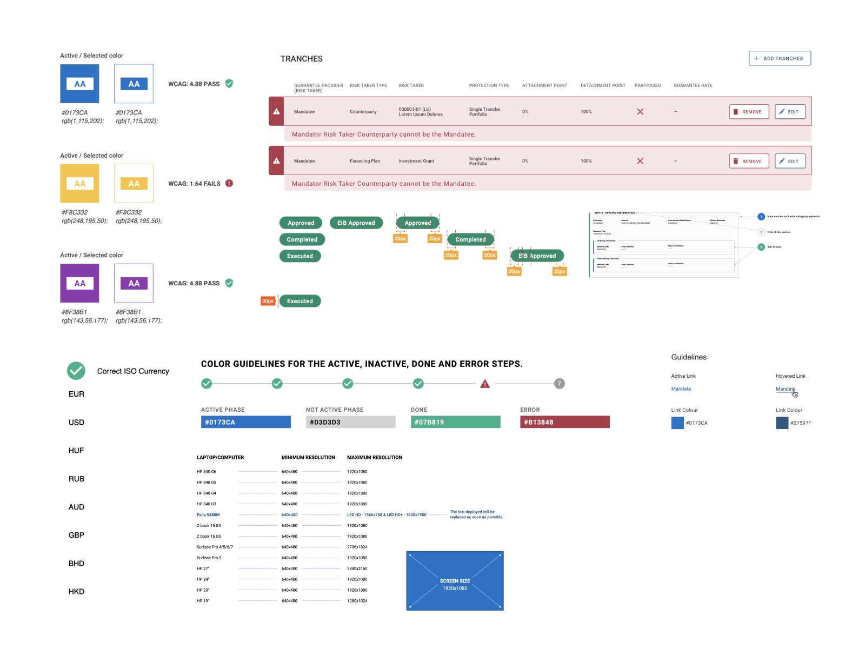Remove the Financing Plan tranche row

749,161
